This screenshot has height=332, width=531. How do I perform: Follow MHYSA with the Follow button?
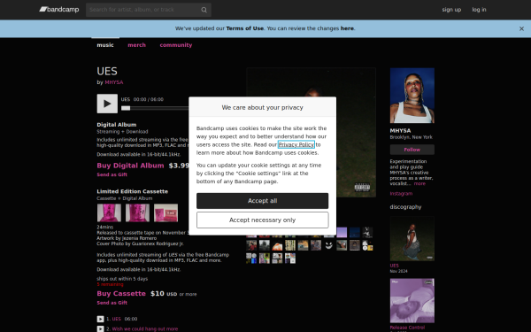pos(412,150)
